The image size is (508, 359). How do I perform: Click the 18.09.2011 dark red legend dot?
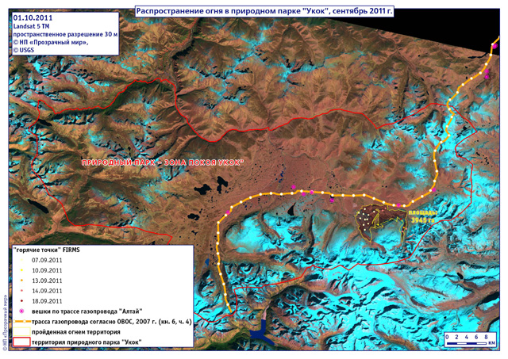[21, 301]
